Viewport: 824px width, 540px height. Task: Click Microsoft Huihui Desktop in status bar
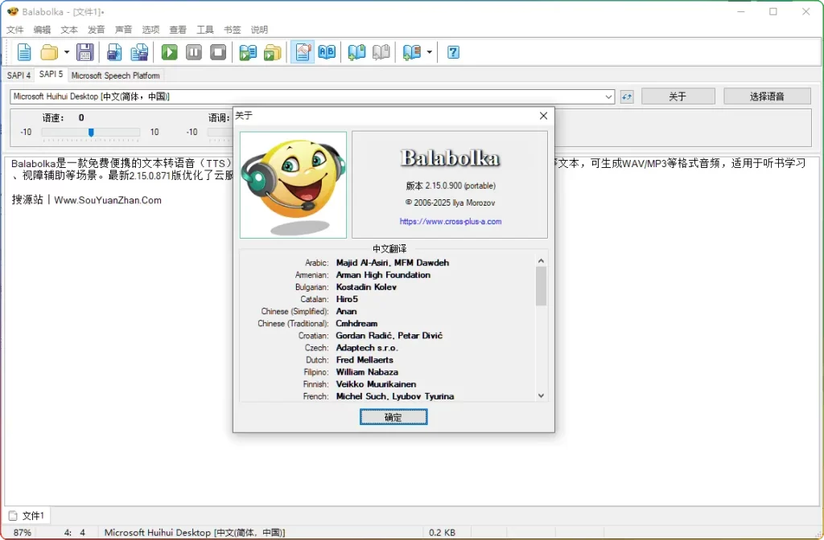click(195, 533)
